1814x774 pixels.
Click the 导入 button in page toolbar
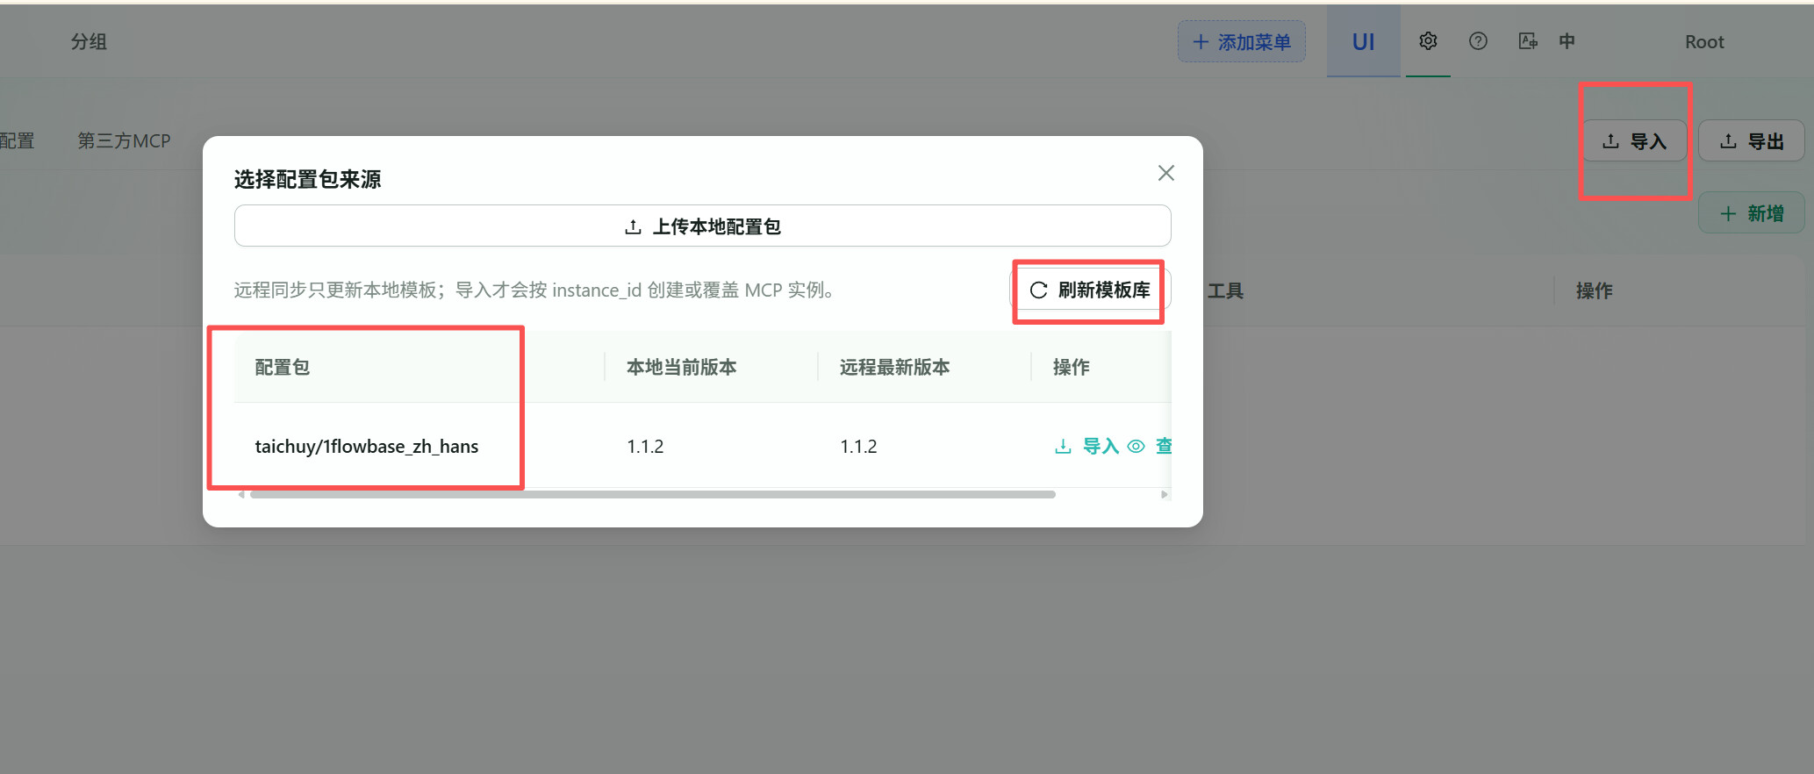[1634, 141]
